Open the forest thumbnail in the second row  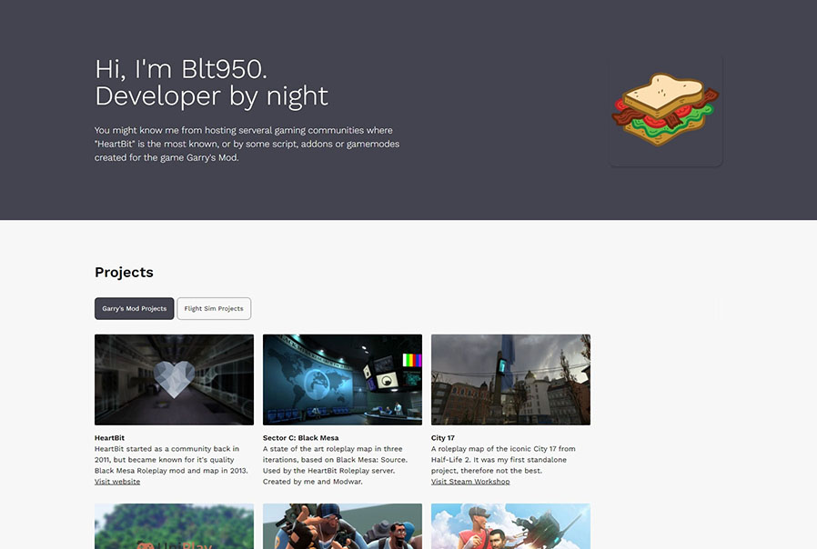coord(174,526)
